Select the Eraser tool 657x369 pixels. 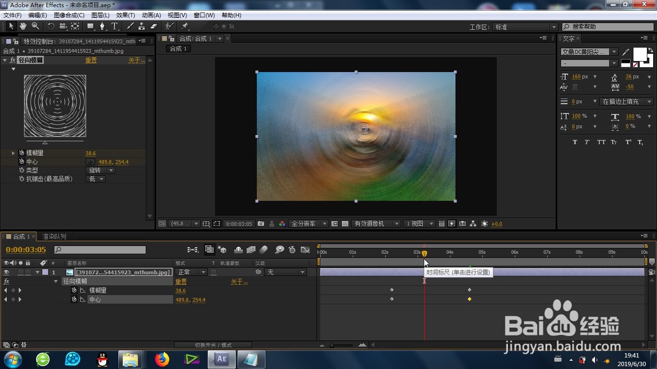tap(154, 26)
